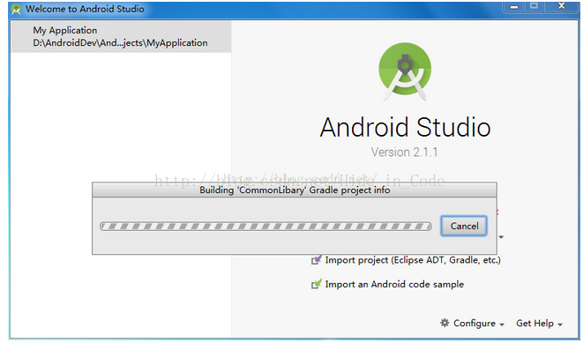Click the Configure gear icon
This screenshot has height=343, width=583.
445,323
